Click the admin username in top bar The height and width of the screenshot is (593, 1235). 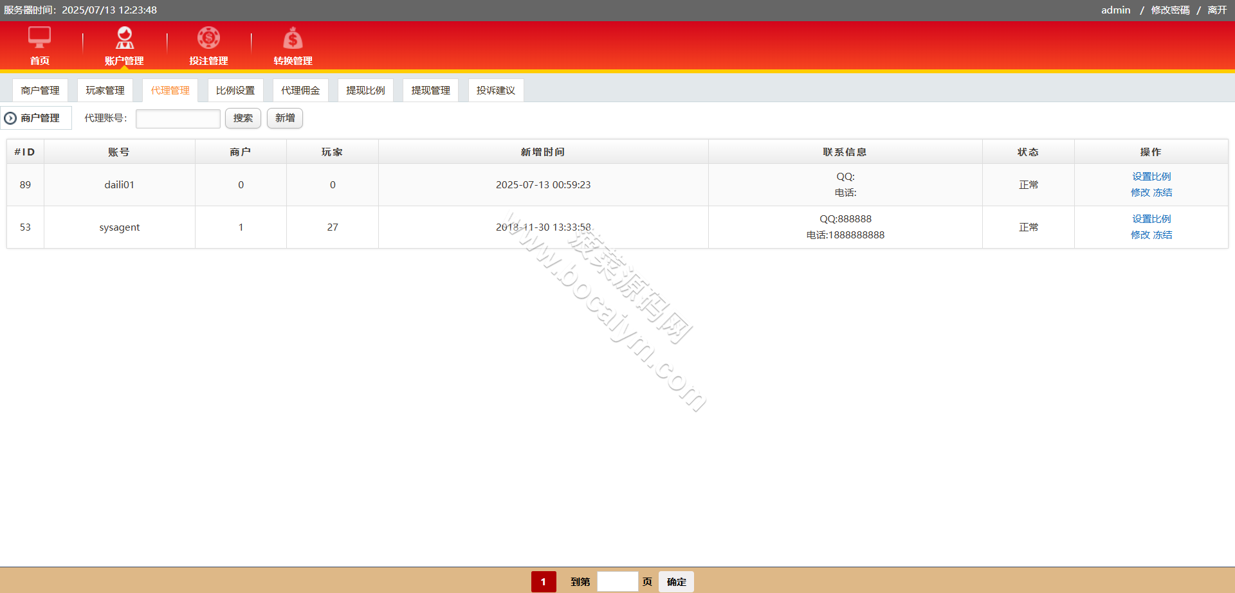[1115, 10]
